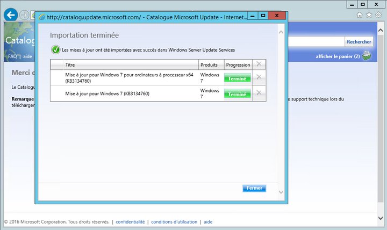Click the X icon in table header
Screen dimensions: 387x230
(x=259, y=64)
